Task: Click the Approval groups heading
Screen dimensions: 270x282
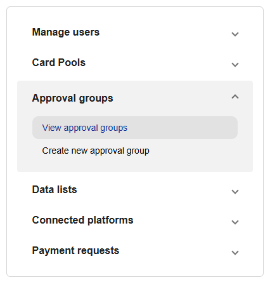Action: pos(72,98)
